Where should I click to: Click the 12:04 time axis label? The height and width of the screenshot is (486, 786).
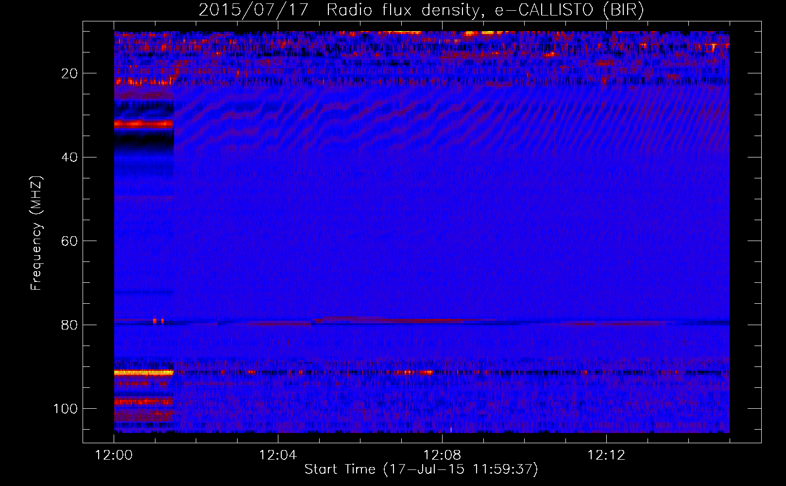click(278, 455)
